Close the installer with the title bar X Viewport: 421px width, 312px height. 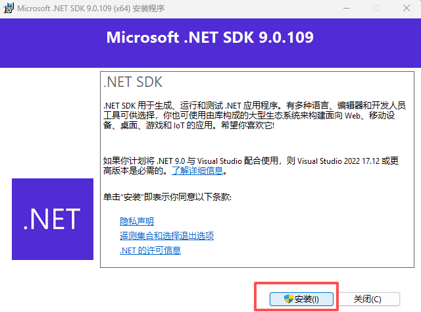click(x=407, y=8)
